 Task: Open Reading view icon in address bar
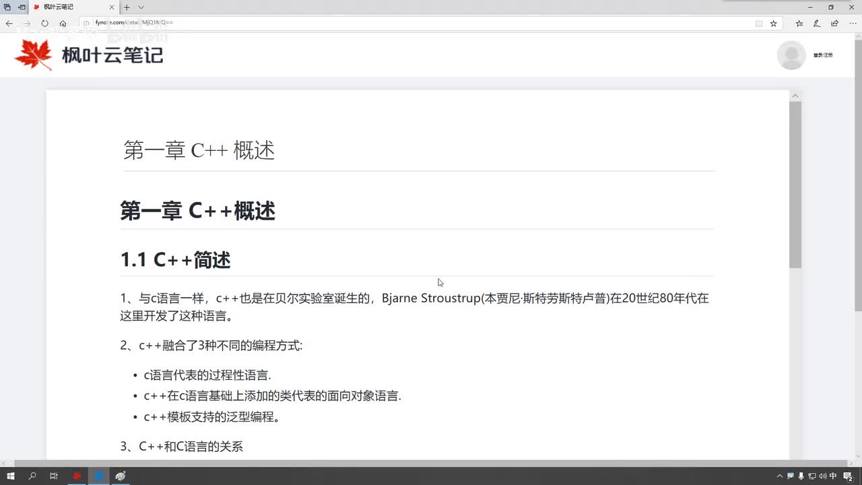[759, 23]
